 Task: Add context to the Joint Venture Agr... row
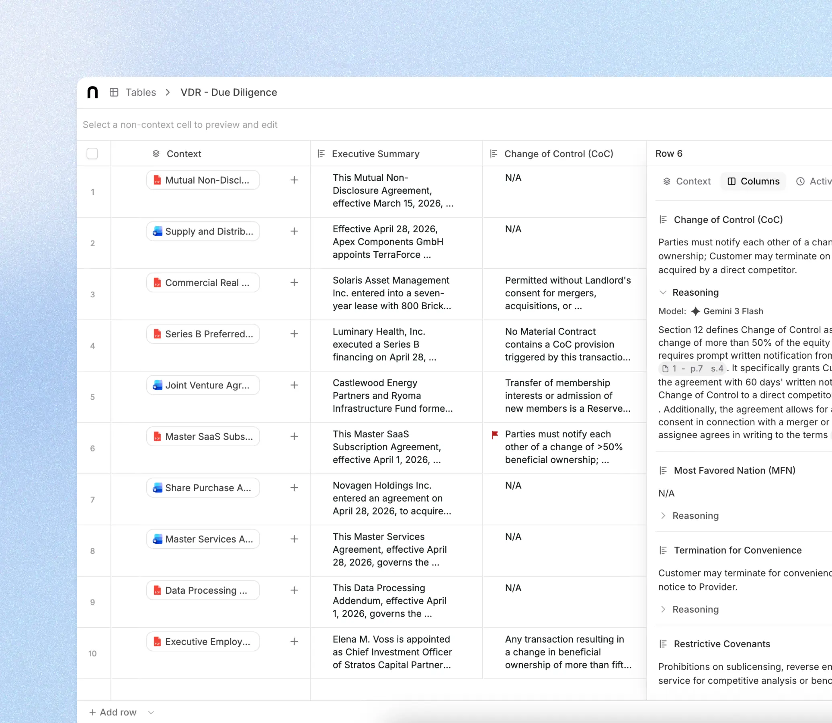tap(294, 385)
